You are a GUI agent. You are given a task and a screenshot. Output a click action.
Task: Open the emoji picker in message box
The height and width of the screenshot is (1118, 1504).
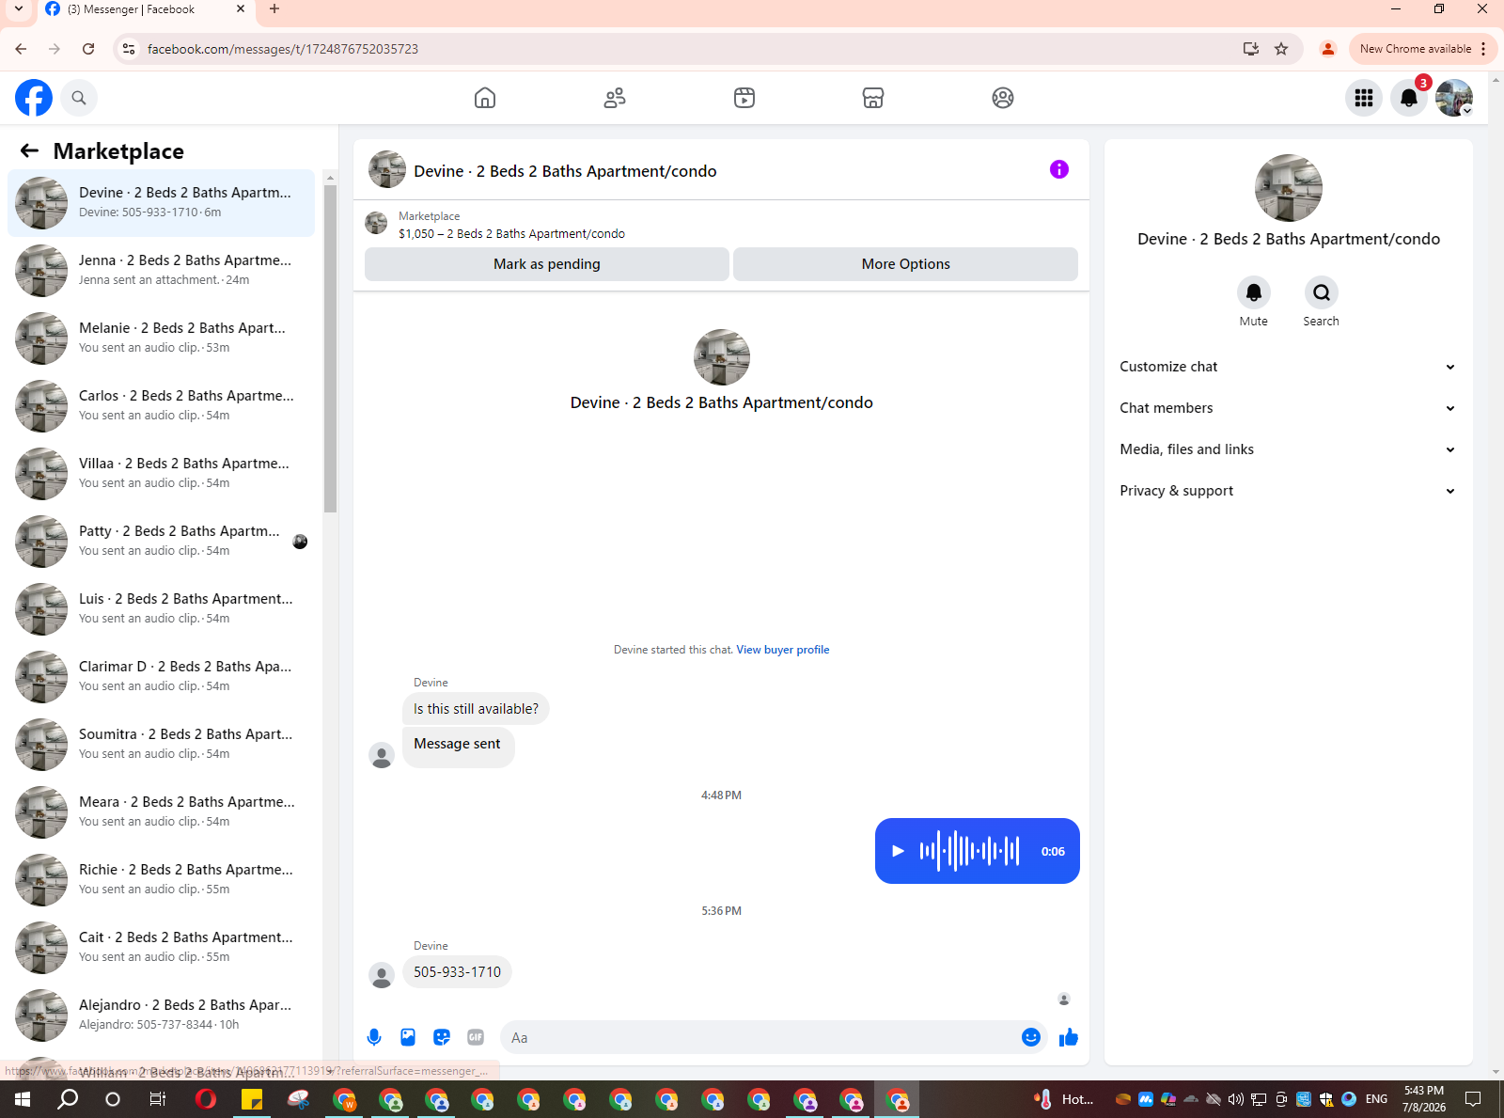(x=1031, y=1037)
